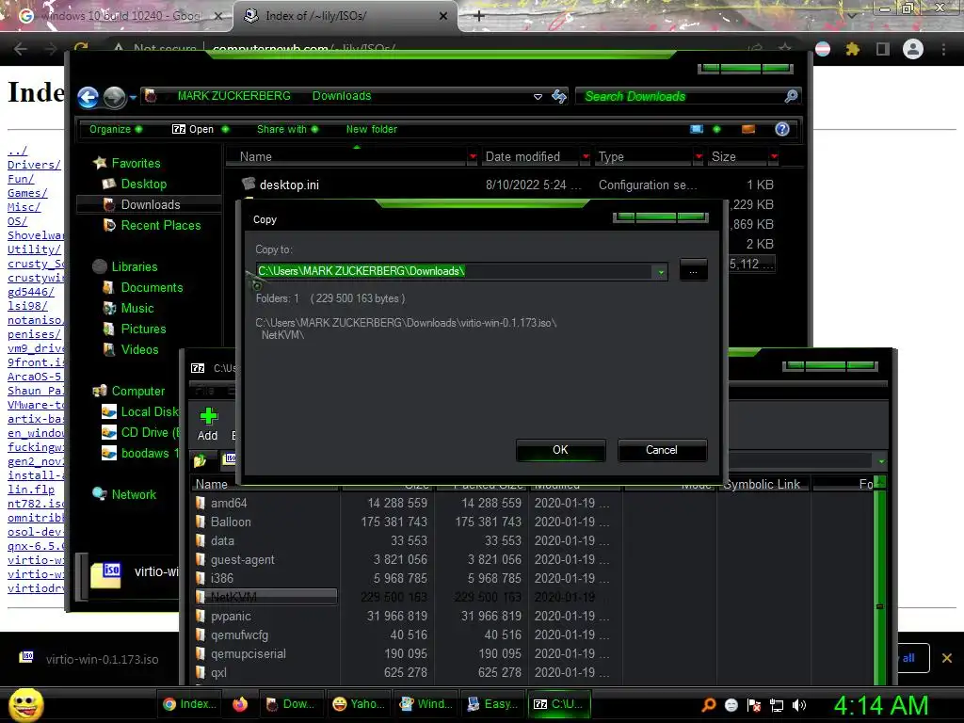This screenshot has height=723, width=964.
Task: Open the smiley Start button
Action: 25,705
